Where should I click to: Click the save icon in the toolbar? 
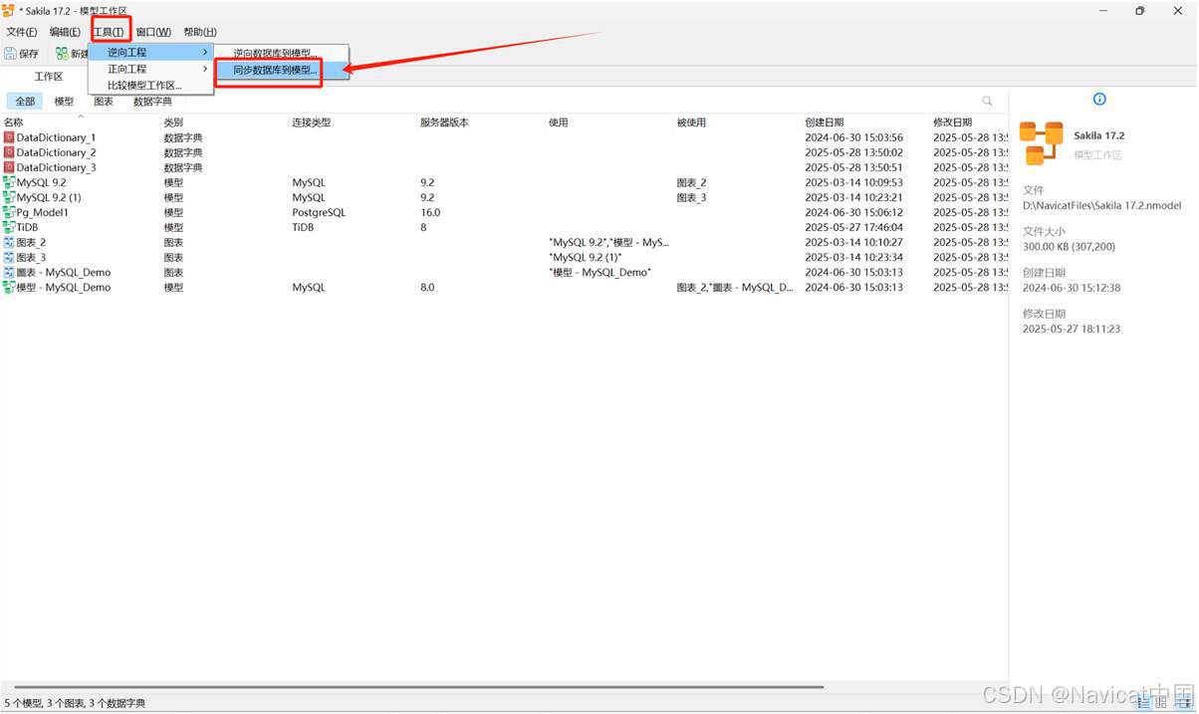(10, 54)
